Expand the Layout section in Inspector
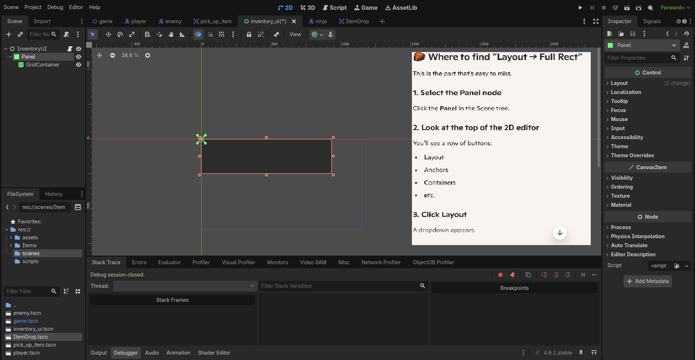695x360 pixels. point(619,83)
